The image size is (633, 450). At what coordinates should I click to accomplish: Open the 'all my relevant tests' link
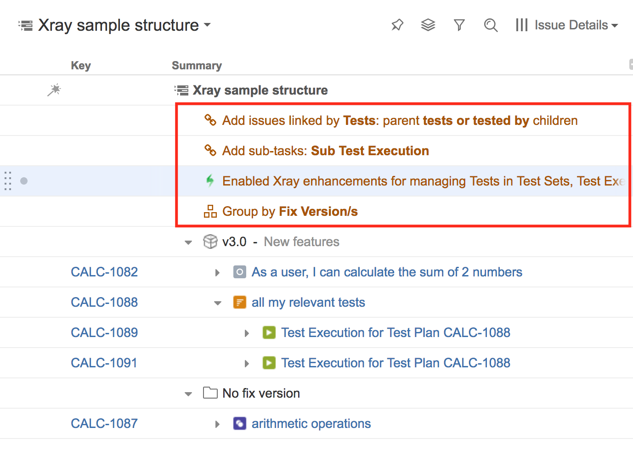click(308, 302)
